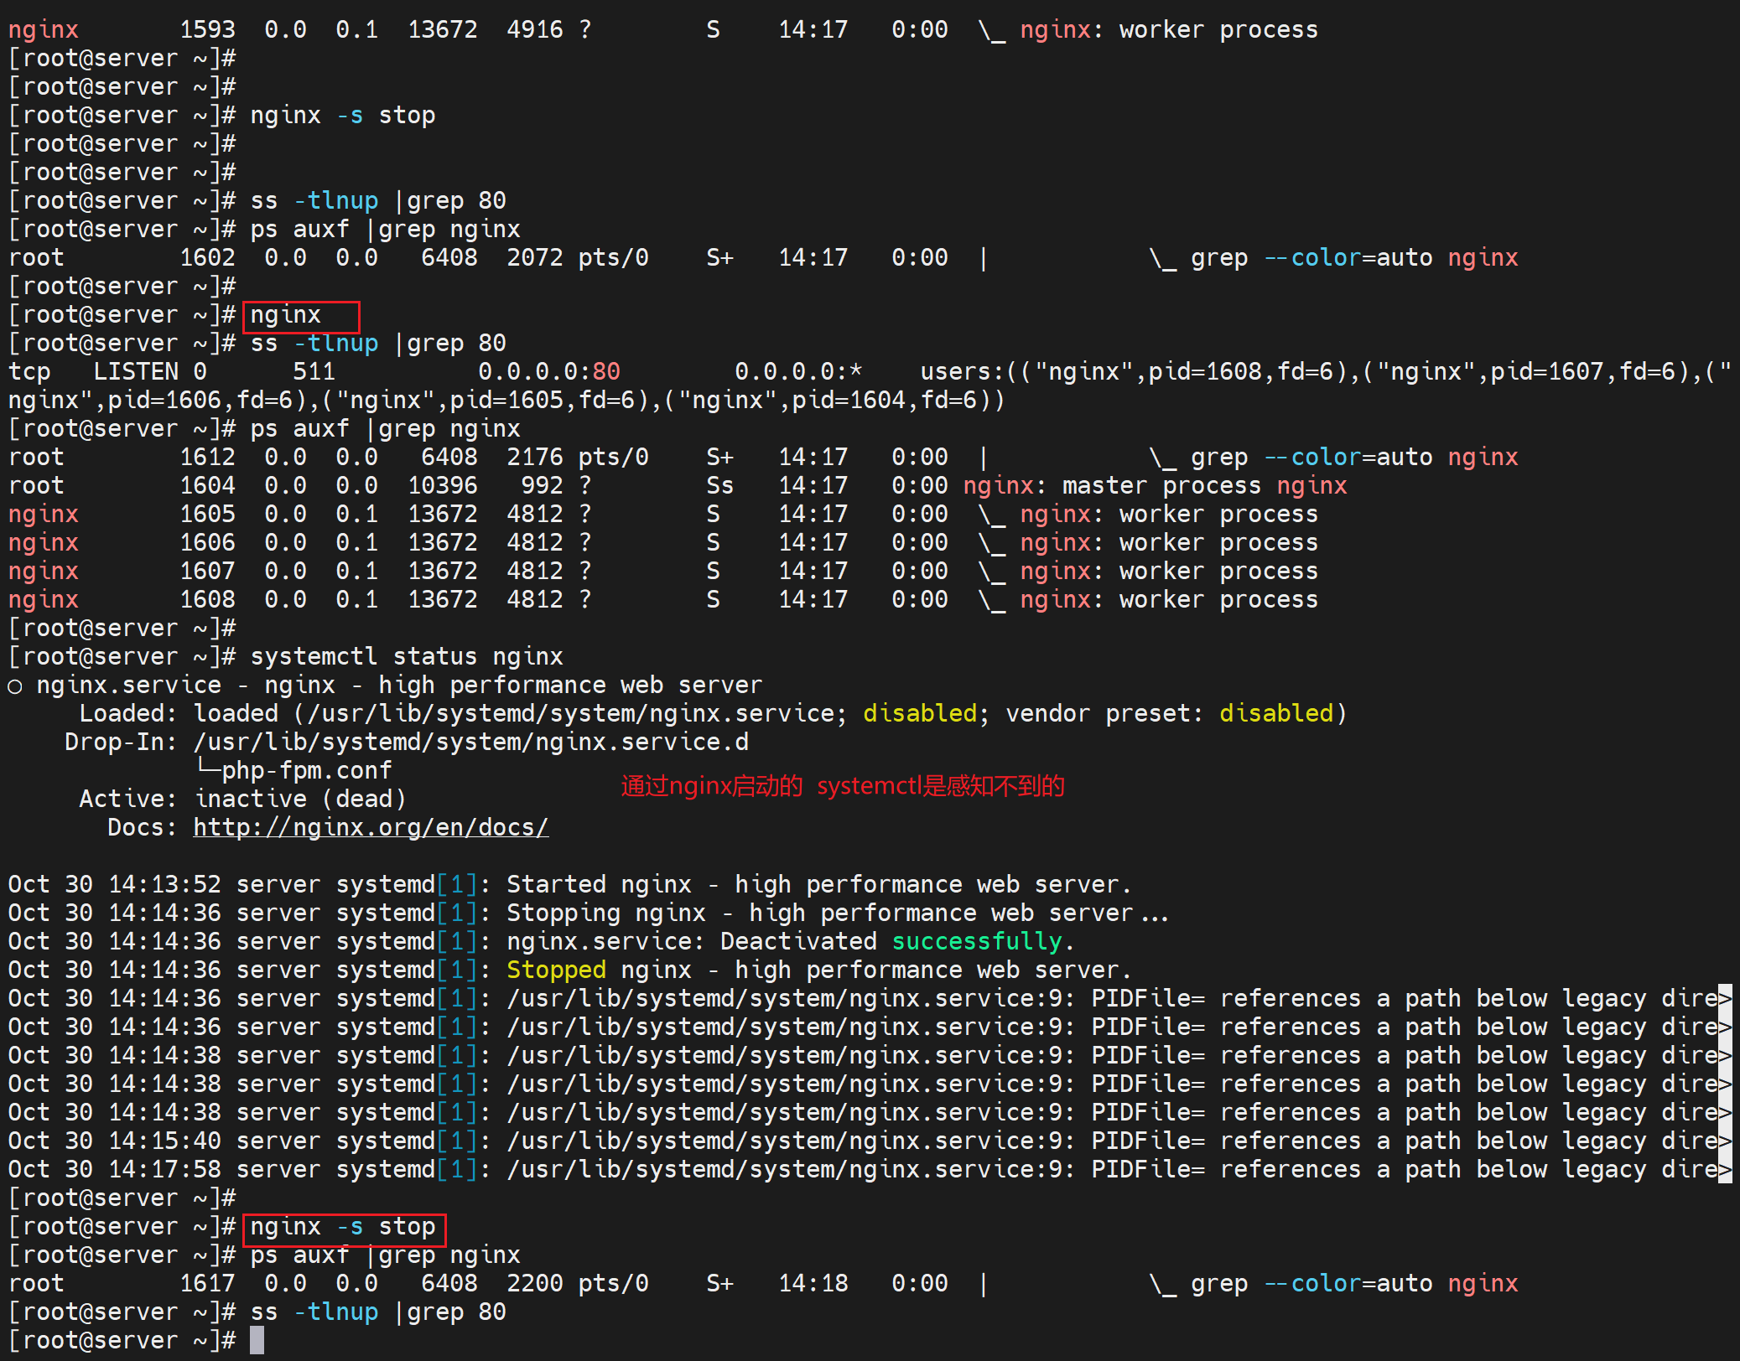Click the green 'successfully' log word

976,941
